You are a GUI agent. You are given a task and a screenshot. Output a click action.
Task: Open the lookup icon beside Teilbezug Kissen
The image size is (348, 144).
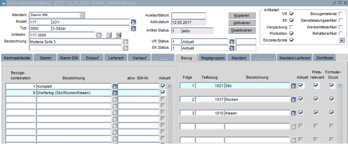293,113
